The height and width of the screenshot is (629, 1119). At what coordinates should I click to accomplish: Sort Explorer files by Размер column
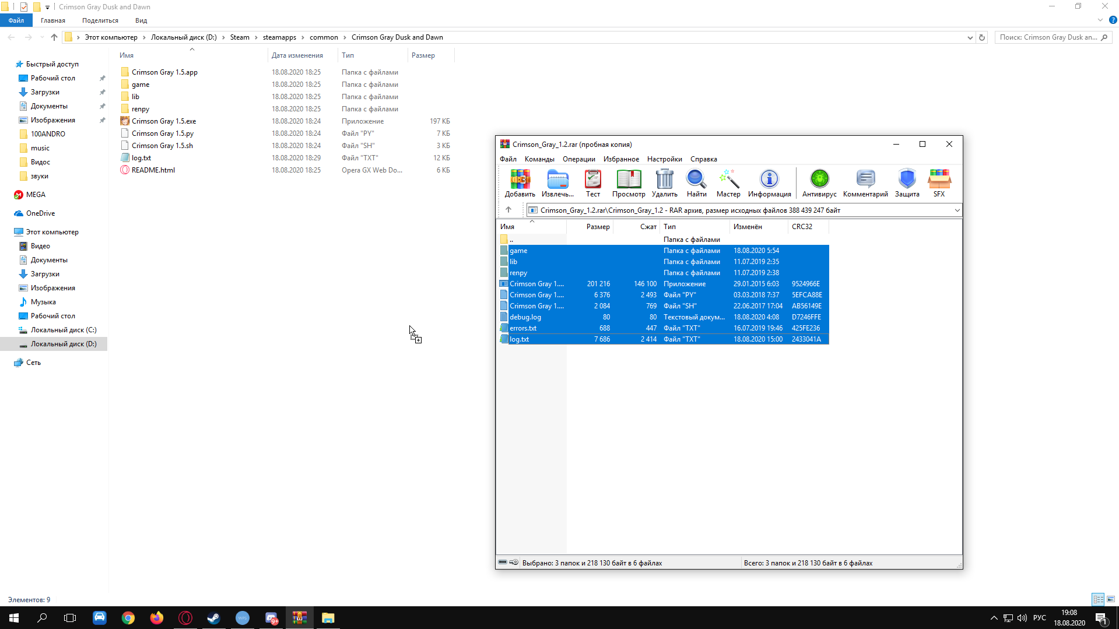(430, 55)
